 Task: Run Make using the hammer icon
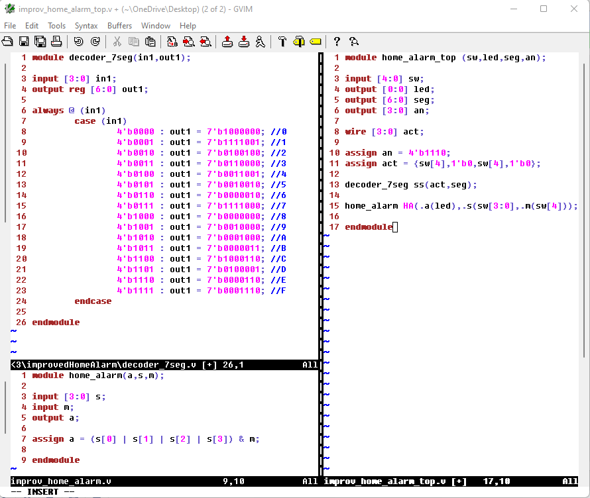click(x=282, y=42)
